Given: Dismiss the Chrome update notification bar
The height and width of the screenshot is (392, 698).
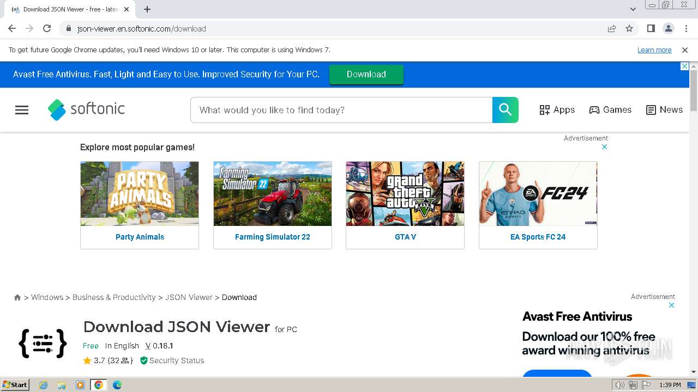Looking at the screenshot, I should pyautogui.click(x=685, y=50).
